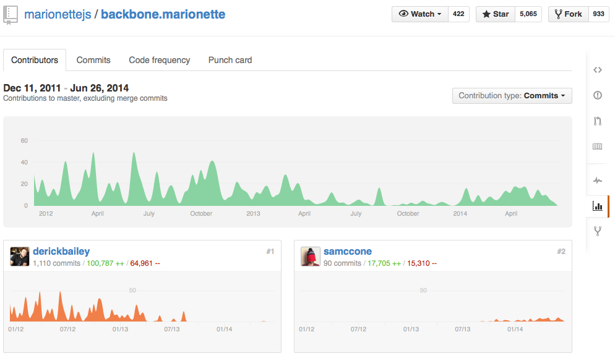Click the '#2' rank label
This screenshot has width=615, height=361.
(561, 252)
